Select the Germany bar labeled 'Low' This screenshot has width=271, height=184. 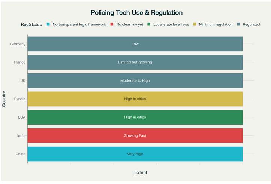(135, 44)
